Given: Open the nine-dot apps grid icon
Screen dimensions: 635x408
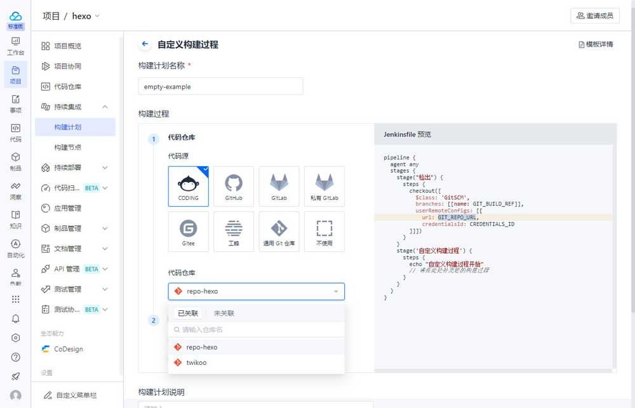Looking at the screenshot, I should (15, 299).
